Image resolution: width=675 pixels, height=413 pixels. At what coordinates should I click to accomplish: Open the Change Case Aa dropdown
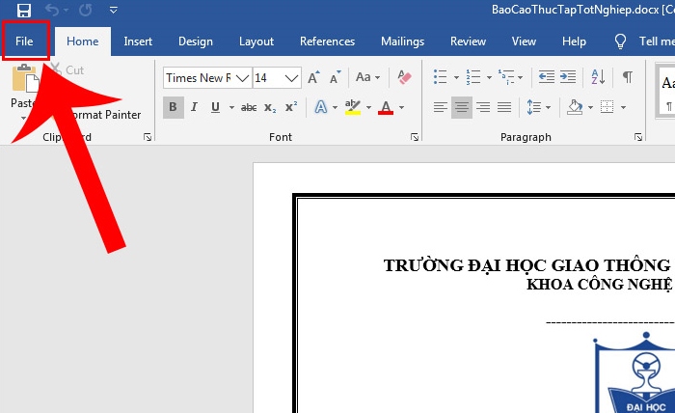(367, 77)
